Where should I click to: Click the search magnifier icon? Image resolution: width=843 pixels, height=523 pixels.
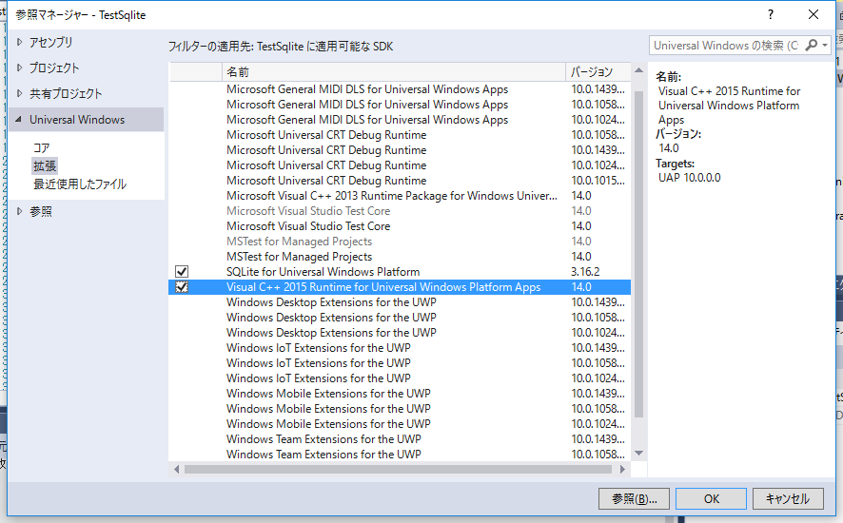coord(811,45)
